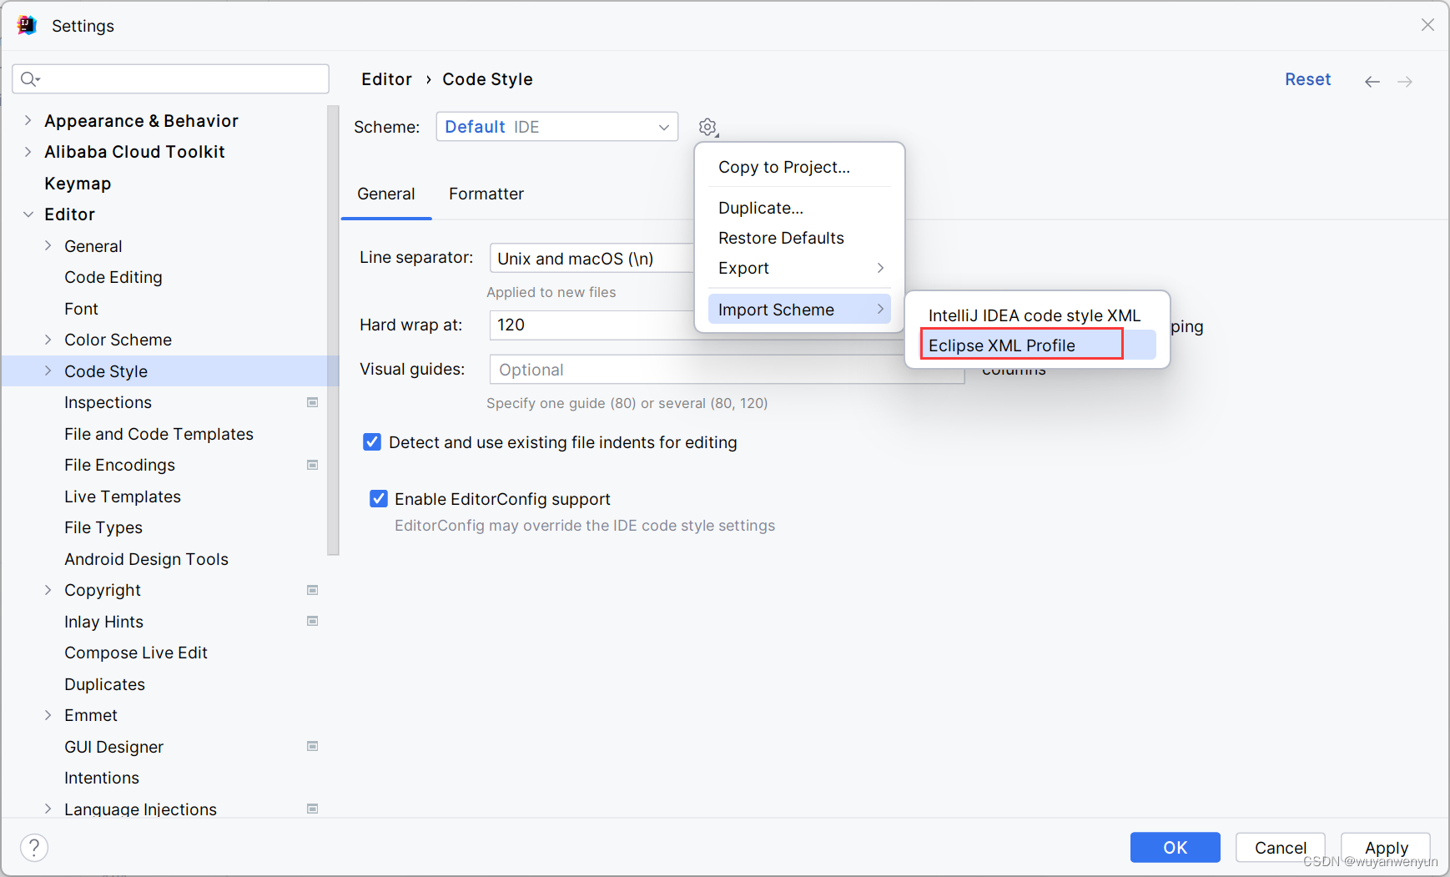Expand Alibaba Cloud Toolkit section
The height and width of the screenshot is (877, 1450).
28,152
